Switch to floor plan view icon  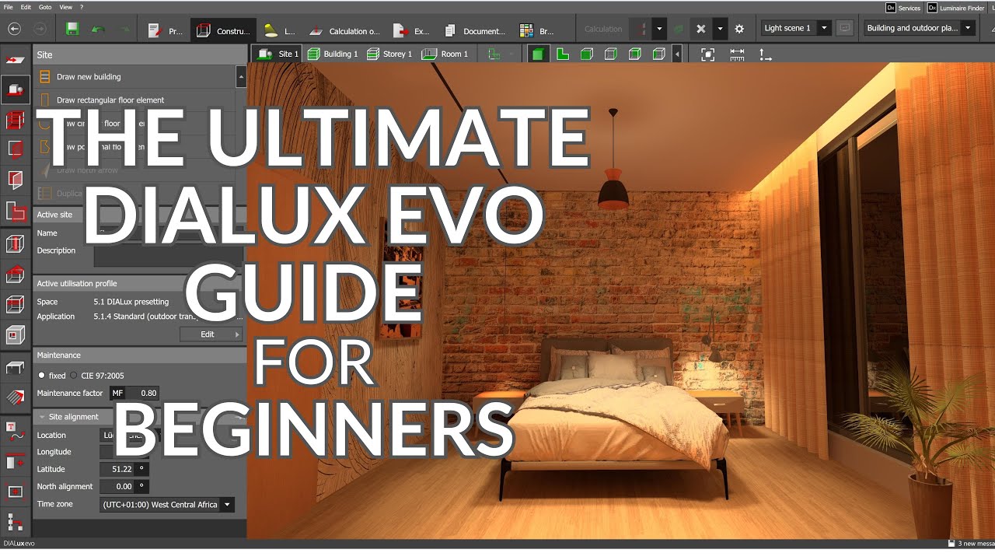(563, 54)
